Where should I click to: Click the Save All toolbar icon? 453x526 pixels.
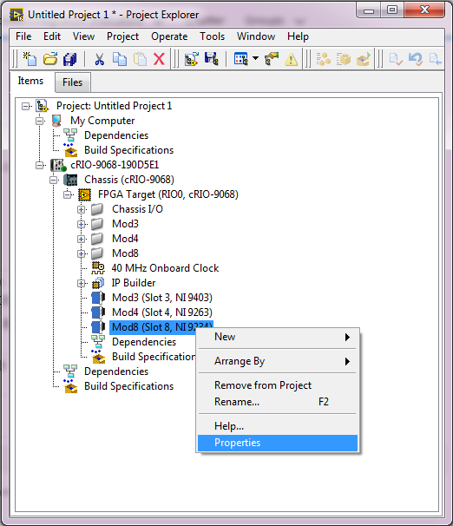pos(70,59)
